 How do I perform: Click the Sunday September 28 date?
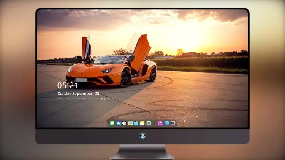78,94
